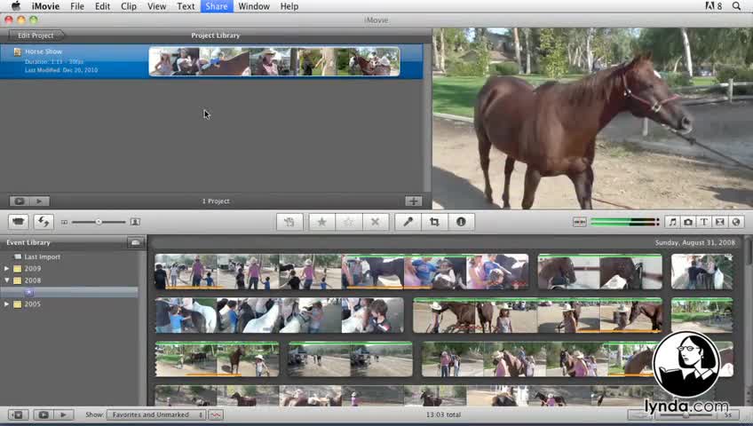Mark selection as favorite with star
753x426 pixels.
[x=321, y=222]
